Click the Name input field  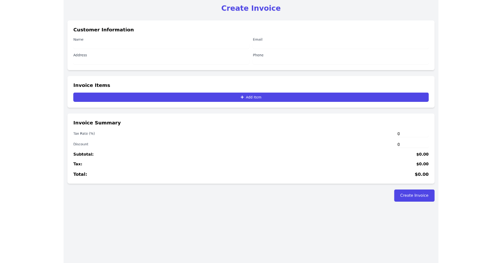point(160,46)
